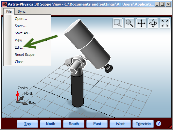Image resolution: width=173 pixels, height=130 pixels.
Task: Show the South view
Action: (x=74, y=124)
